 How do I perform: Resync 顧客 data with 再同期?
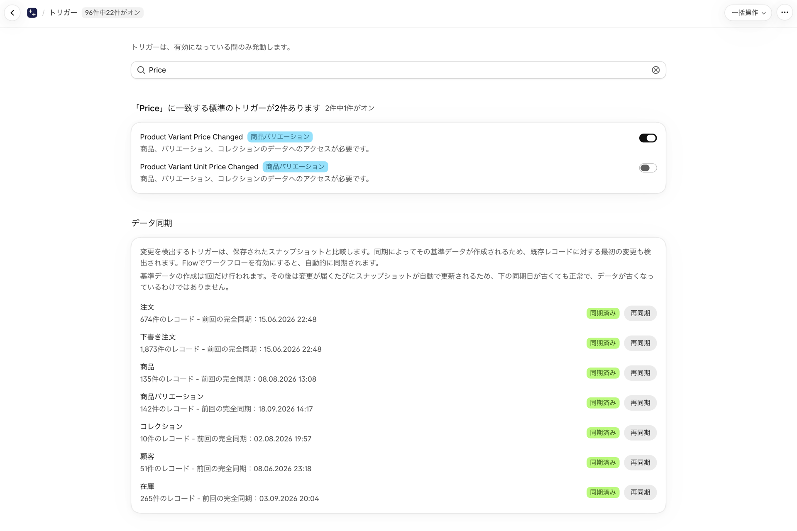tap(640, 463)
